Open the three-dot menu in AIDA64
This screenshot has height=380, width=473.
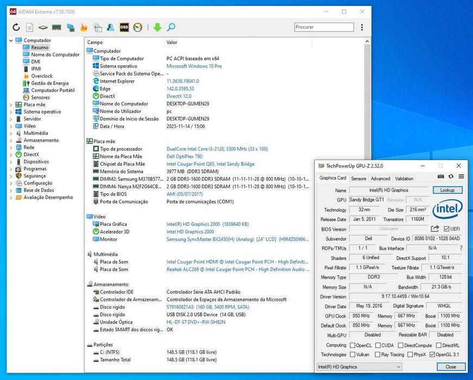(362, 27)
